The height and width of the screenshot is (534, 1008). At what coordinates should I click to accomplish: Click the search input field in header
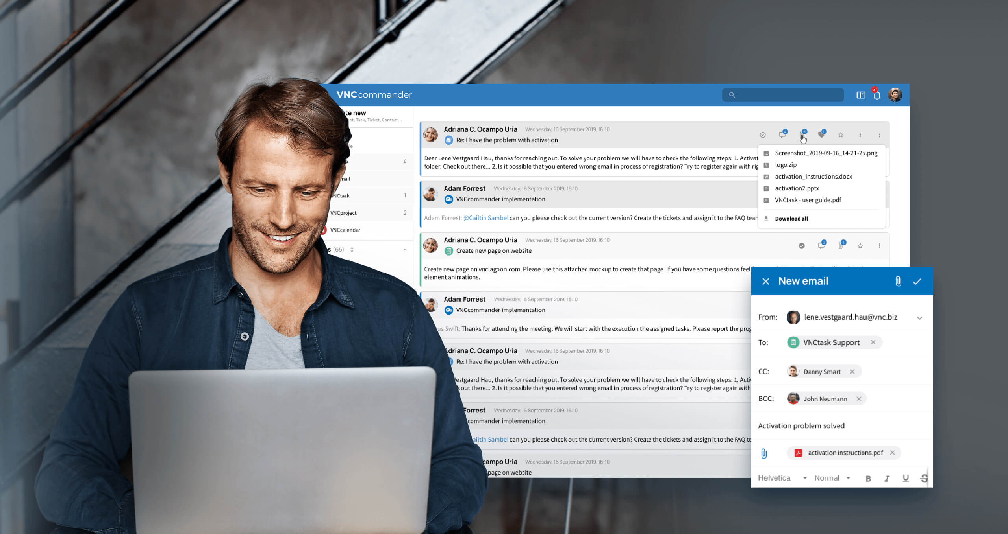[x=783, y=93]
